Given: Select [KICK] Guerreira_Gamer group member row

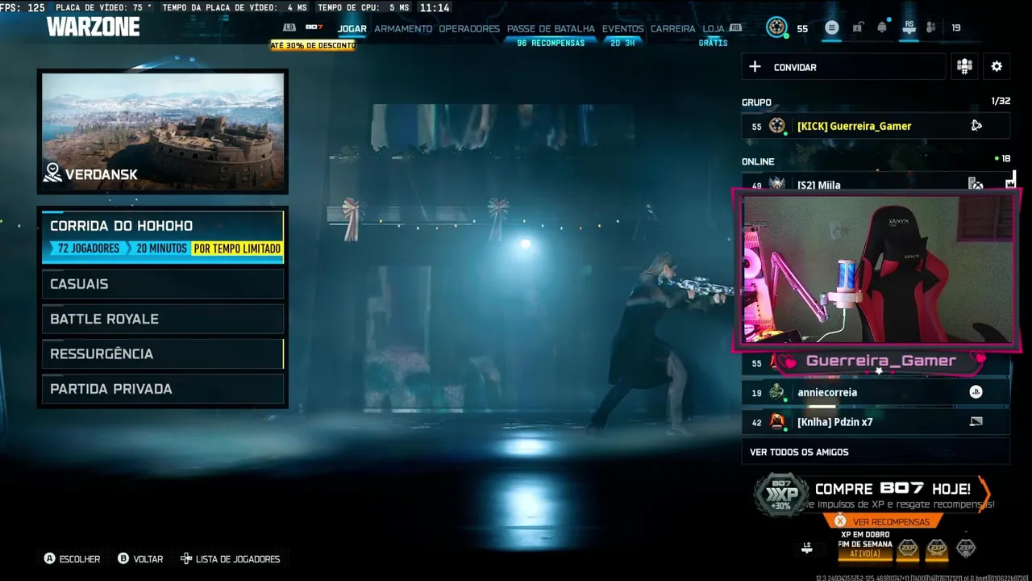Looking at the screenshot, I should (x=876, y=126).
